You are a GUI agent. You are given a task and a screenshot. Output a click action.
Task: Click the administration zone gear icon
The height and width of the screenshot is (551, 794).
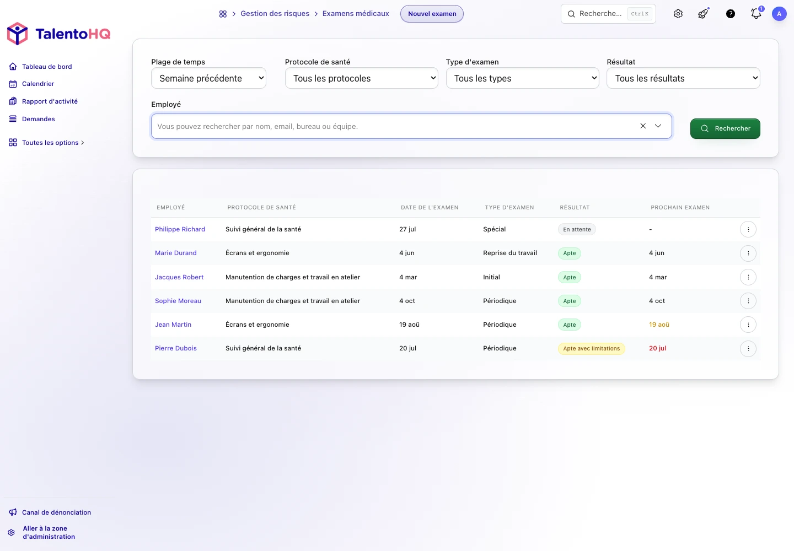click(x=12, y=532)
